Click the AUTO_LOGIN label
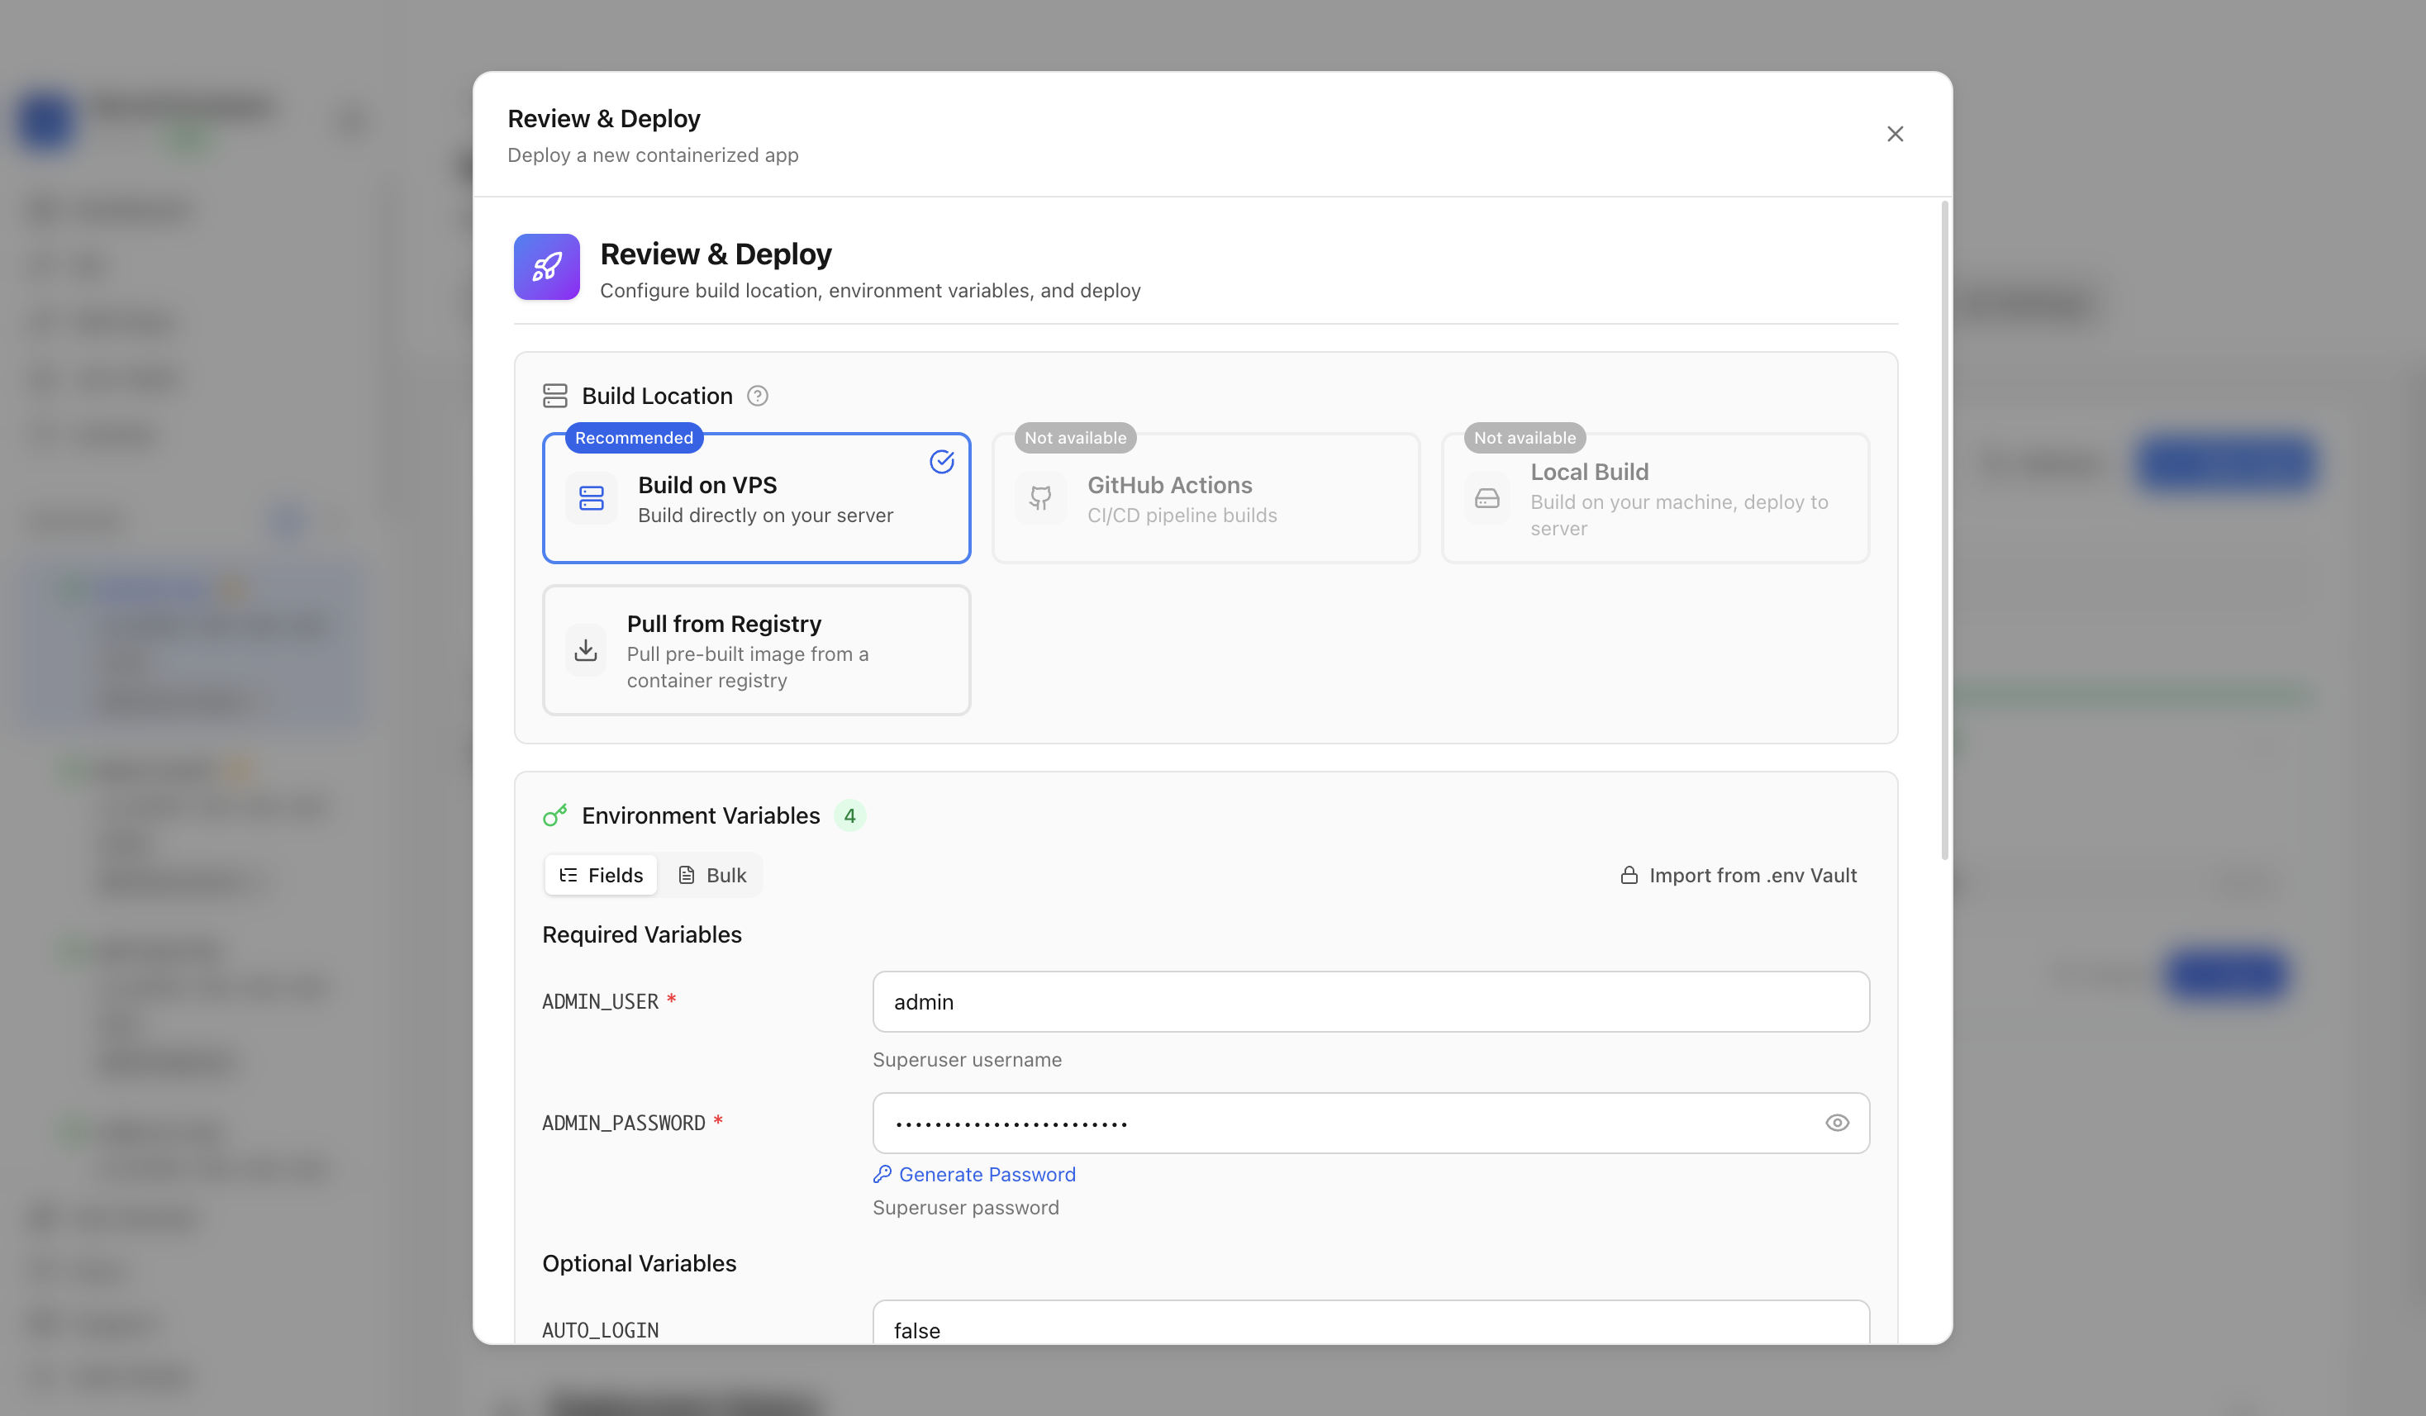 [x=600, y=1330]
